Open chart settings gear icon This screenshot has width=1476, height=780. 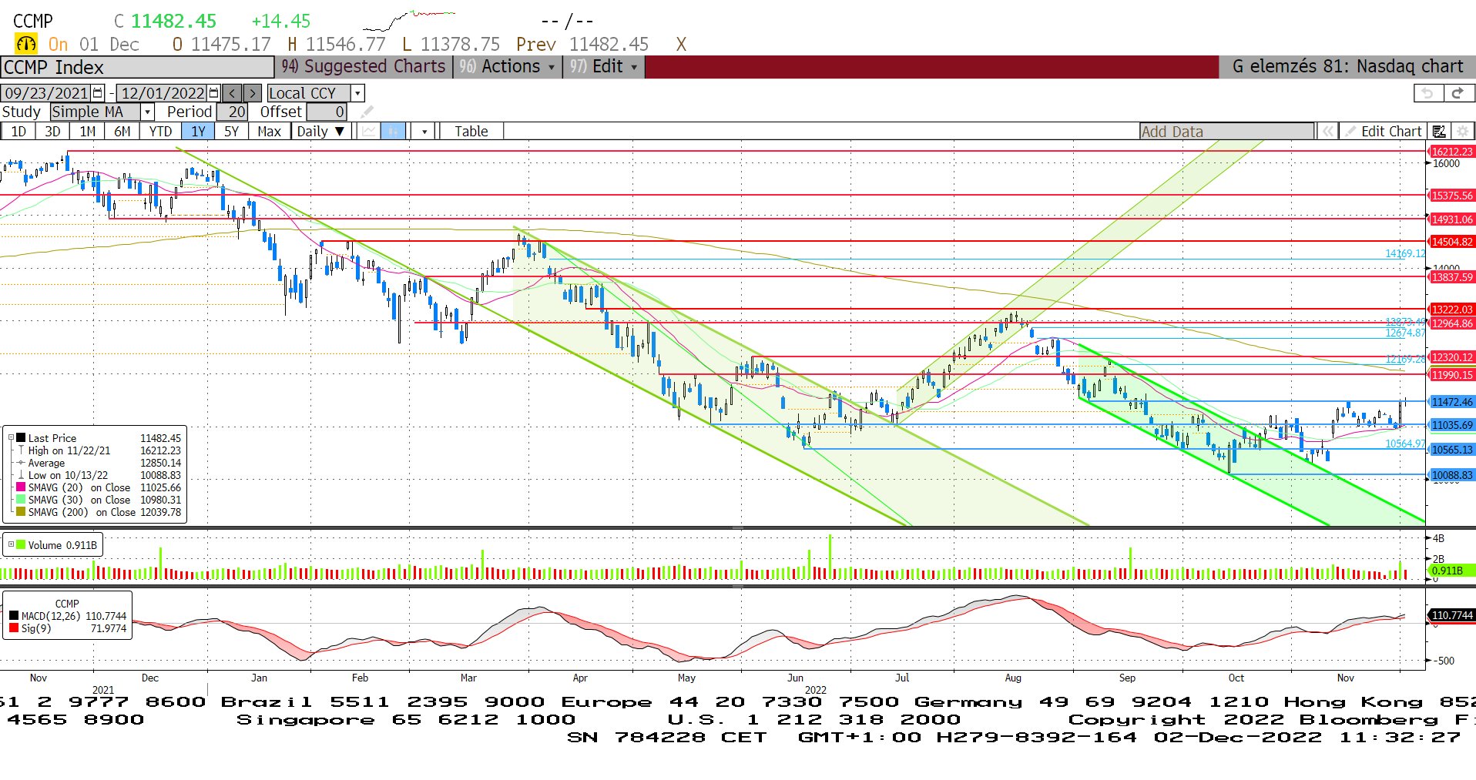point(1463,132)
